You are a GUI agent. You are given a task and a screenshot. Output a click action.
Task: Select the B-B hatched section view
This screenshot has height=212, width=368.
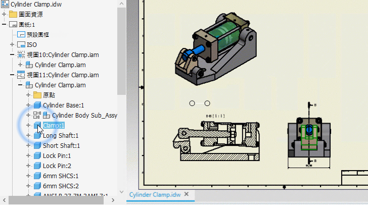216,141
